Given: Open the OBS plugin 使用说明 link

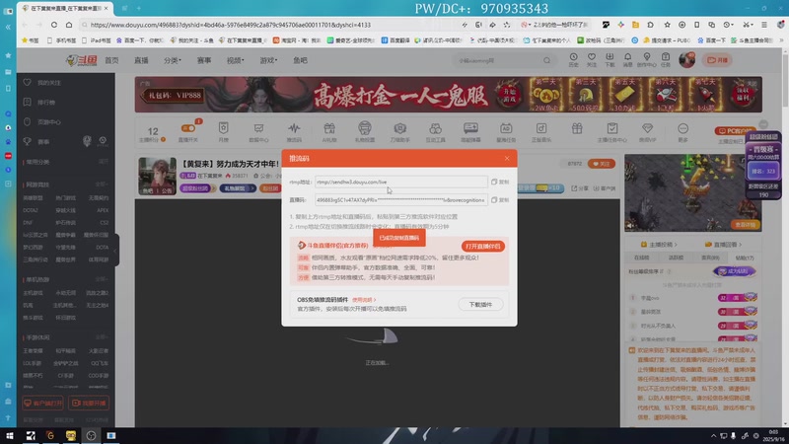Looking at the screenshot, I should [x=364, y=300].
